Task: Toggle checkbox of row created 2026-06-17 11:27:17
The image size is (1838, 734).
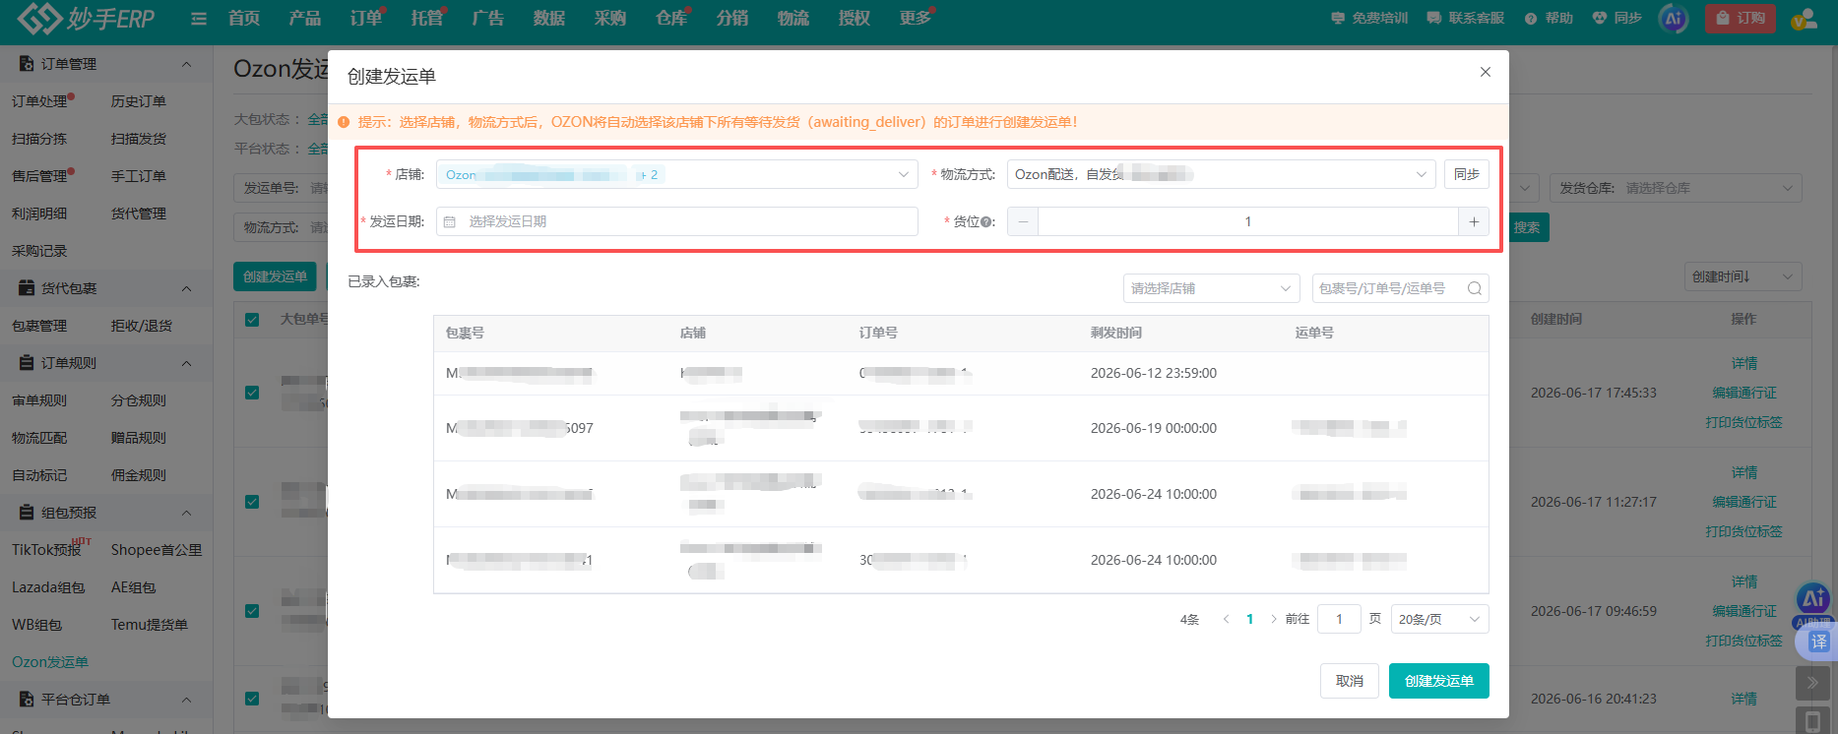Action: [252, 502]
